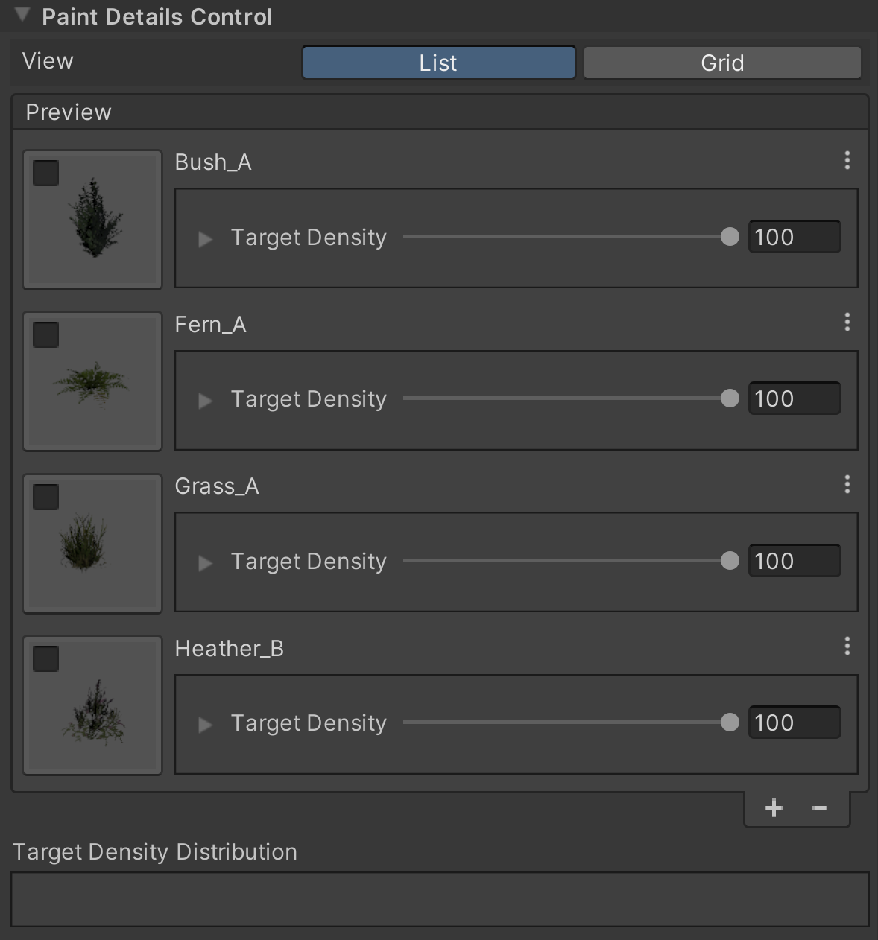This screenshot has height=940, width=878.
Task: Expand Fern_A Target Density foldout arrow
Action: click(205, 401)
